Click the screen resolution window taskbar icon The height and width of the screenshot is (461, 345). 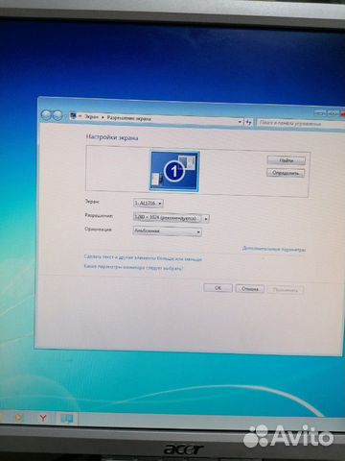(x=67, y=419)
